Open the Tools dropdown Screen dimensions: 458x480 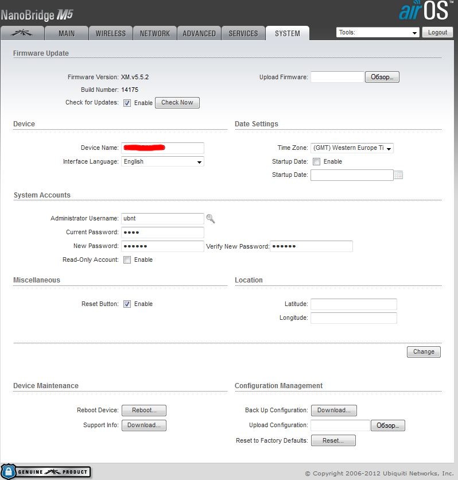[x=378, y=33]
